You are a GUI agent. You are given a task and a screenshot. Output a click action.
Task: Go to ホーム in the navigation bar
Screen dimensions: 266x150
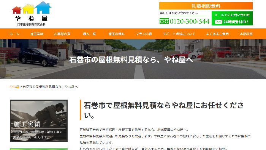pyautogui.click(x=14, y=34)
